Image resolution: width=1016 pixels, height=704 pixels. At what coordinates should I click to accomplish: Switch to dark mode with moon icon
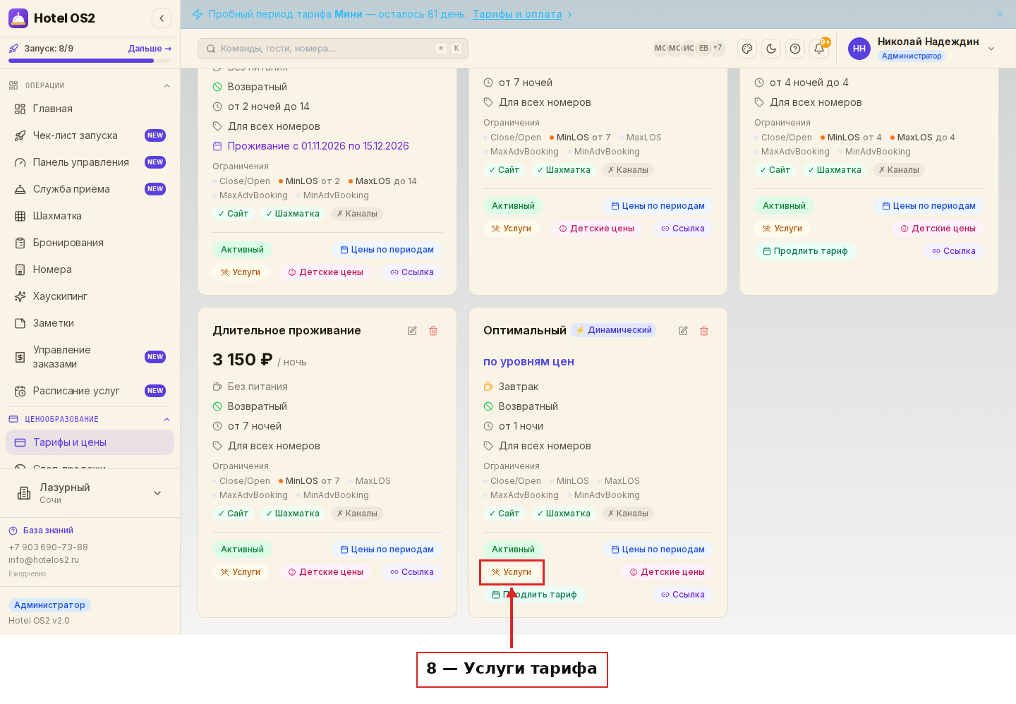[x=771, y=49]
